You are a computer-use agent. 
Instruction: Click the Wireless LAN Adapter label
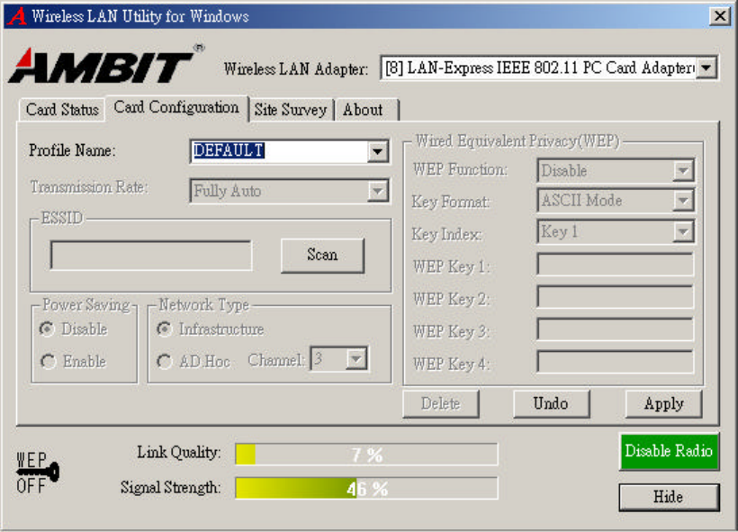point(296,69)
